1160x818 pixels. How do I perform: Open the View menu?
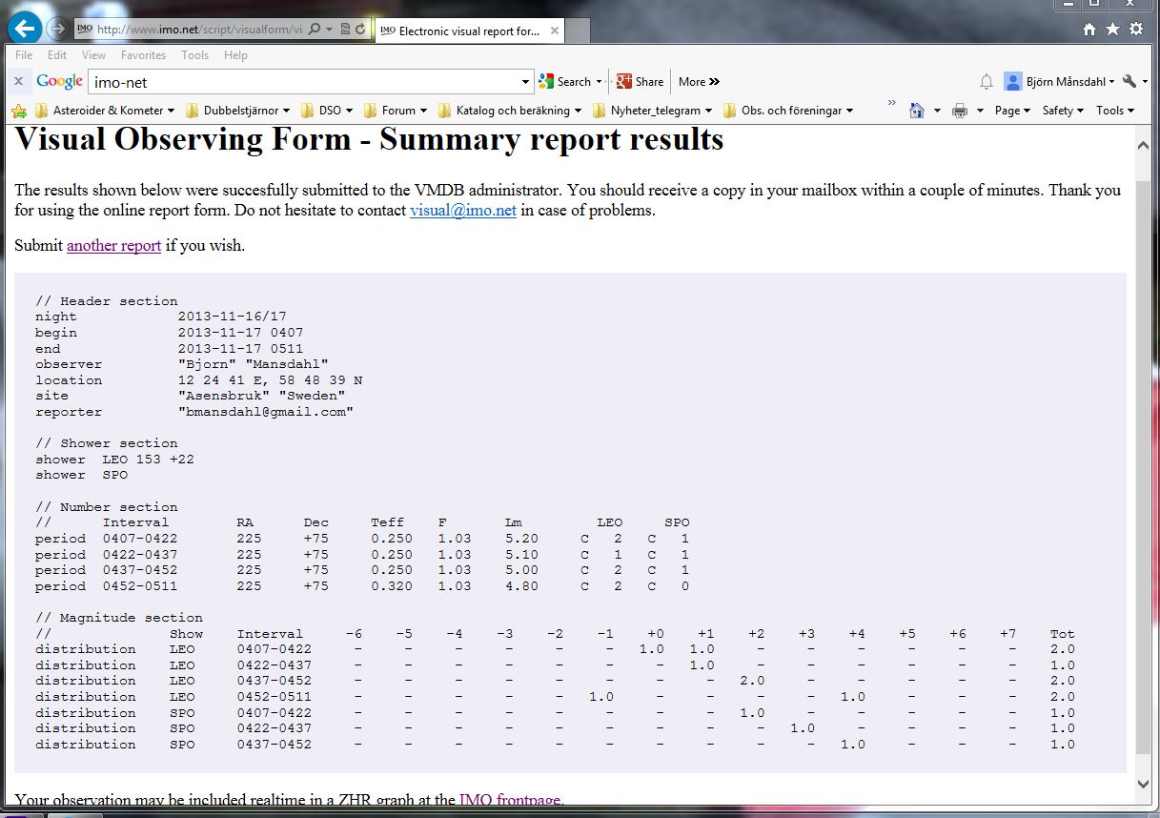pyautogui.click(x=93, y=55)
